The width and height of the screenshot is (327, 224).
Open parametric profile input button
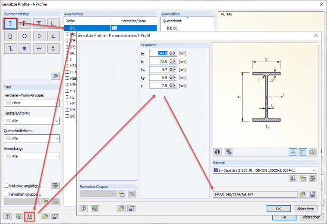pyautogui.click(x=29, y=217)
